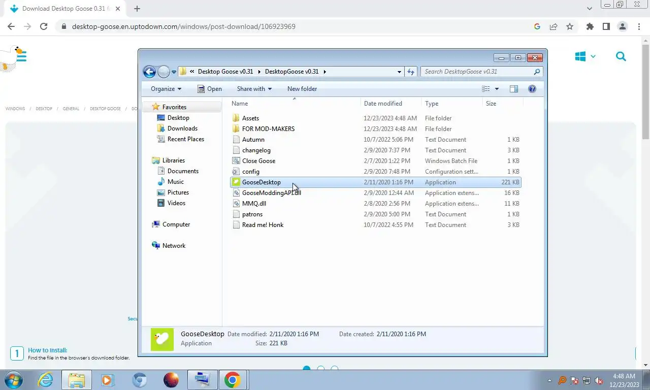
Task: Open recent locations dropdown beside navigation arrows
Action: point(174,72)
